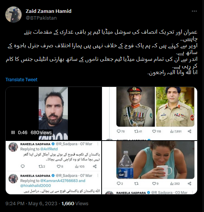Share the GIF post
The height and width of the screenshot is (212, 204).
pyautogui.click(x=190, y=184)
